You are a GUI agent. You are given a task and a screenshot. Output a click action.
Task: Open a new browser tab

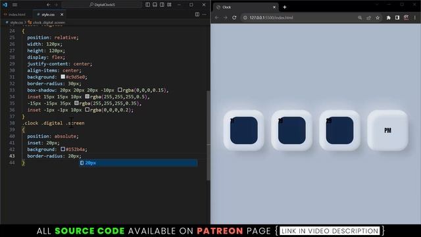click(285, 7)
